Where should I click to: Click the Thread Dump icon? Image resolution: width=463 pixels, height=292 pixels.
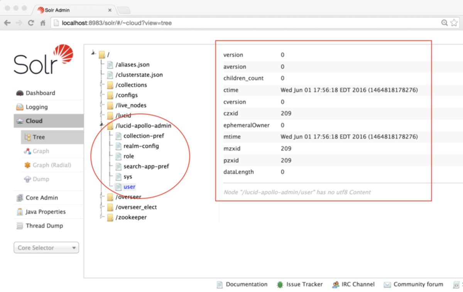tap(20, 226)
